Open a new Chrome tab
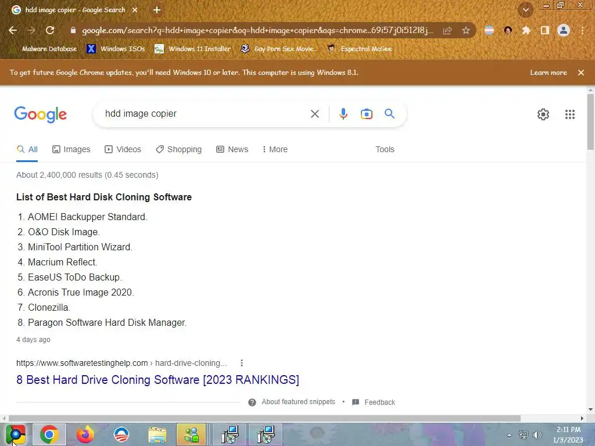This screenshot has width=595, height=446. [157, 10]
